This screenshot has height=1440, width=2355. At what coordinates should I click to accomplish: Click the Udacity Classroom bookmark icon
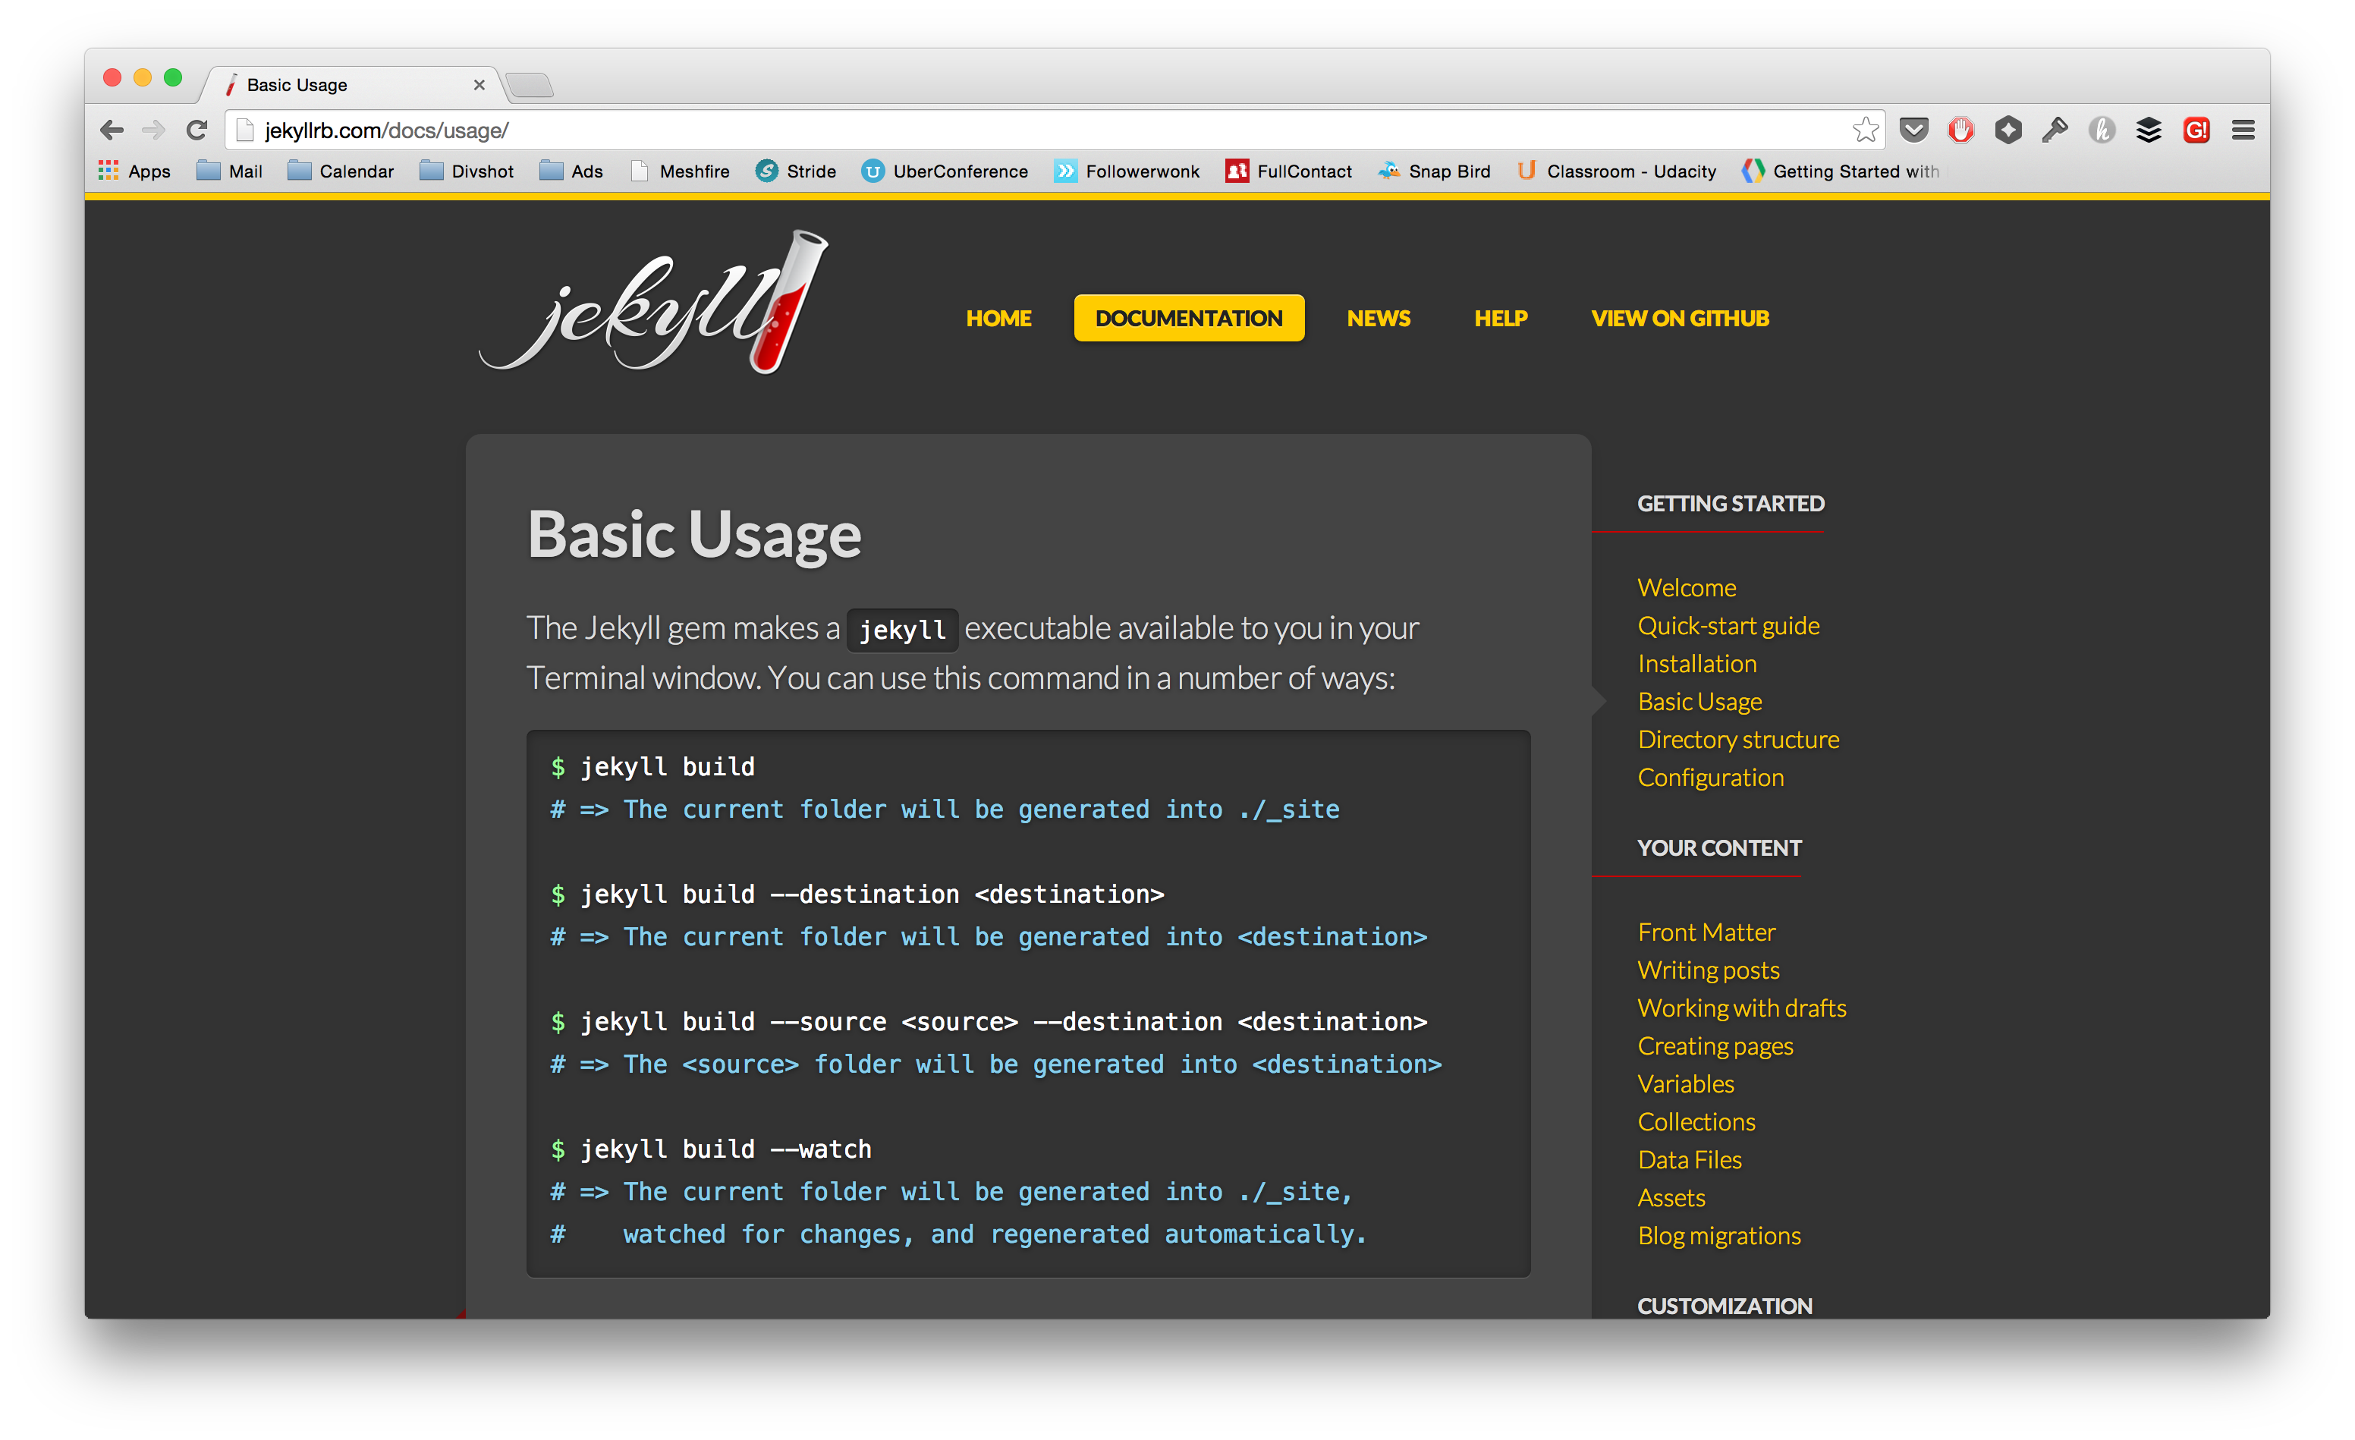coord(1523,171)
